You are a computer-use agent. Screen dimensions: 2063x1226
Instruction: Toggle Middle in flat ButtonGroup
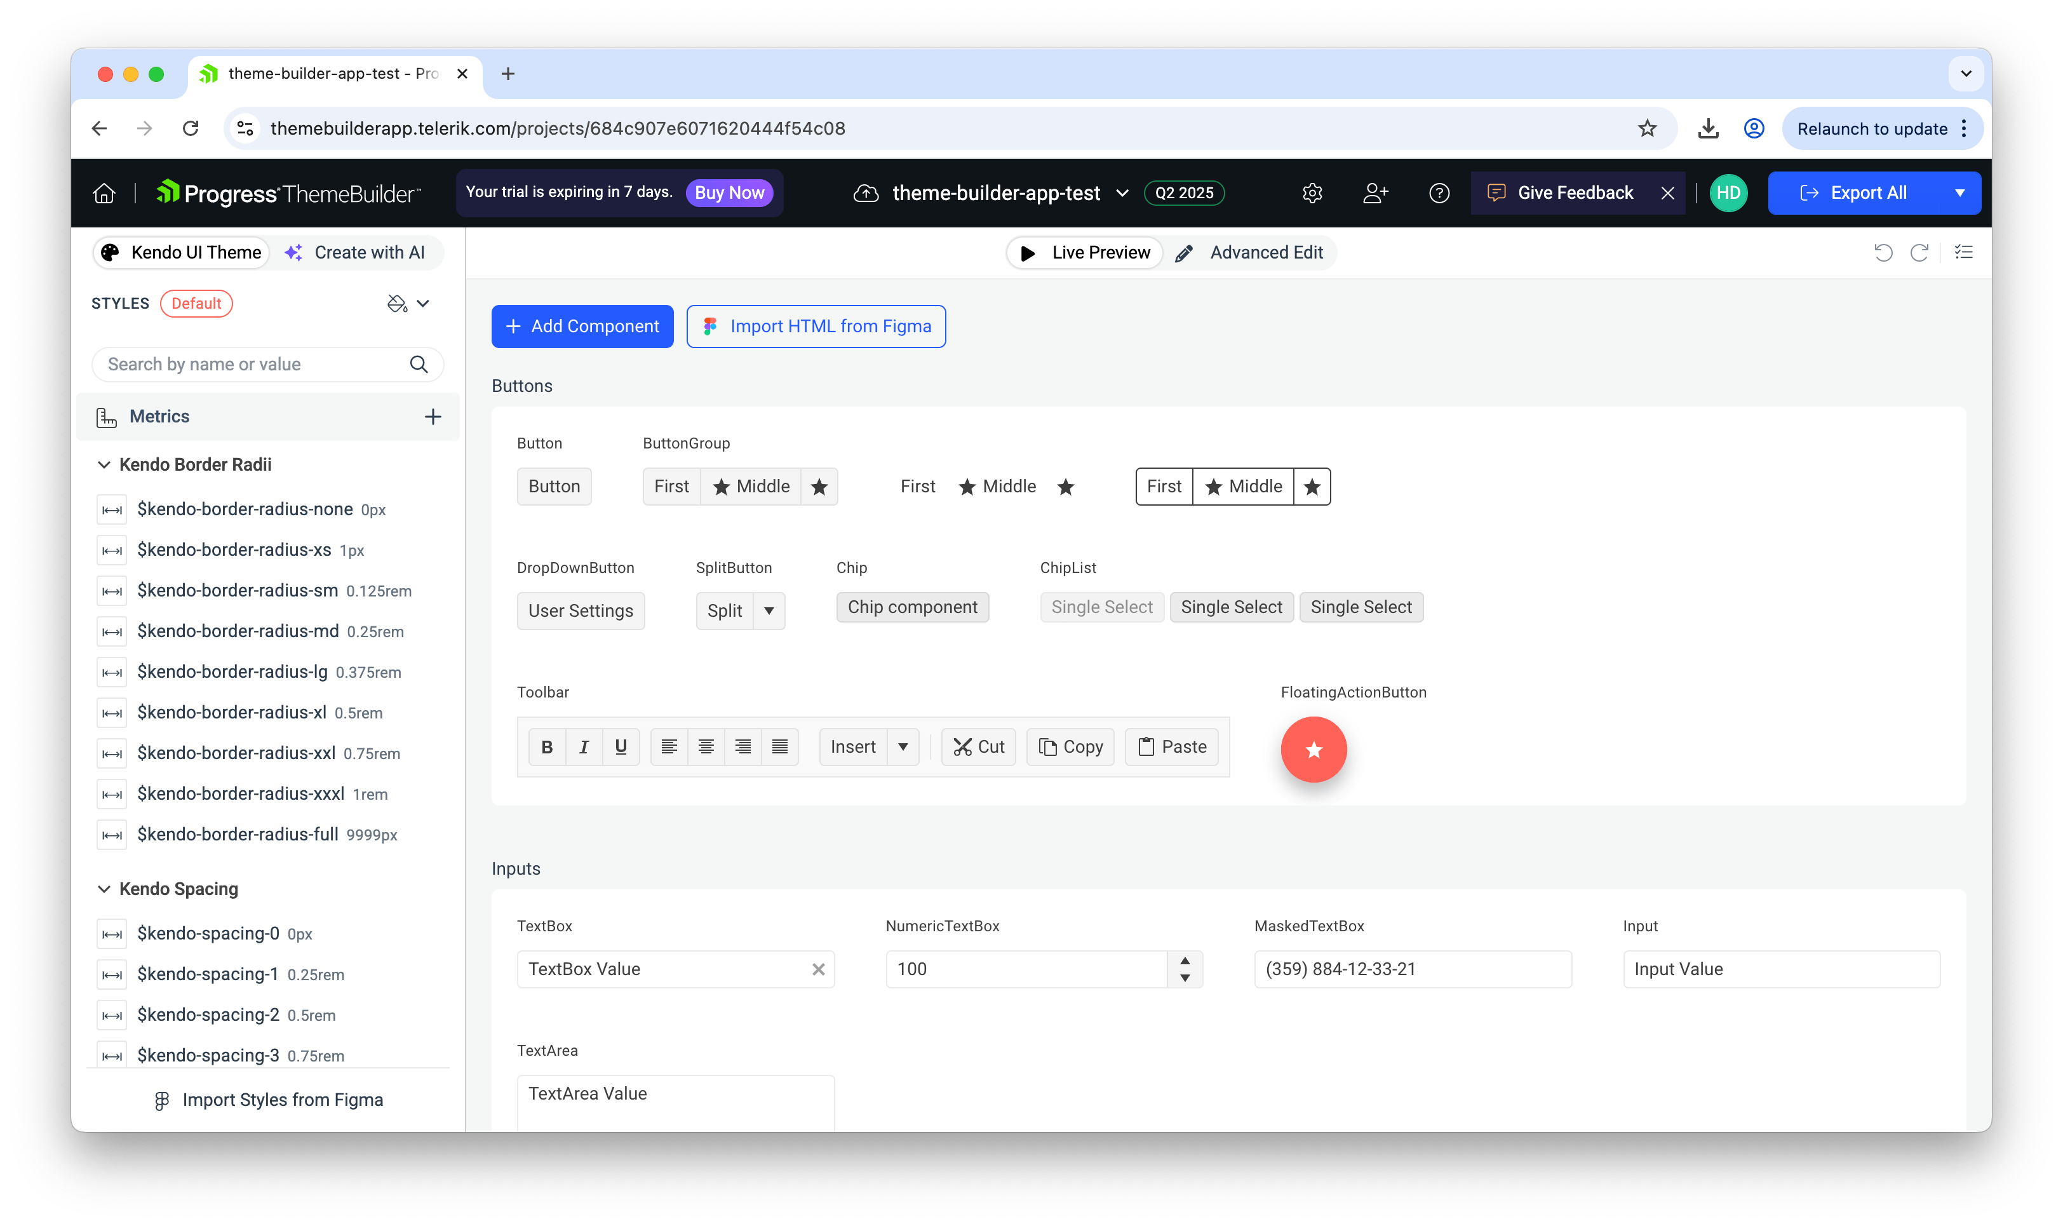(997, 487)
